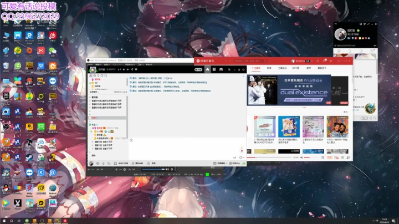Open the Windows Start button

click(4, 221)
